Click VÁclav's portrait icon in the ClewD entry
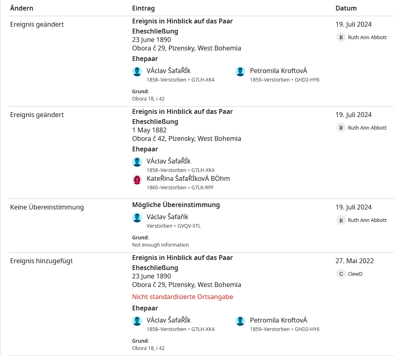This screenshot has height=356, width=394. (137, 321)
